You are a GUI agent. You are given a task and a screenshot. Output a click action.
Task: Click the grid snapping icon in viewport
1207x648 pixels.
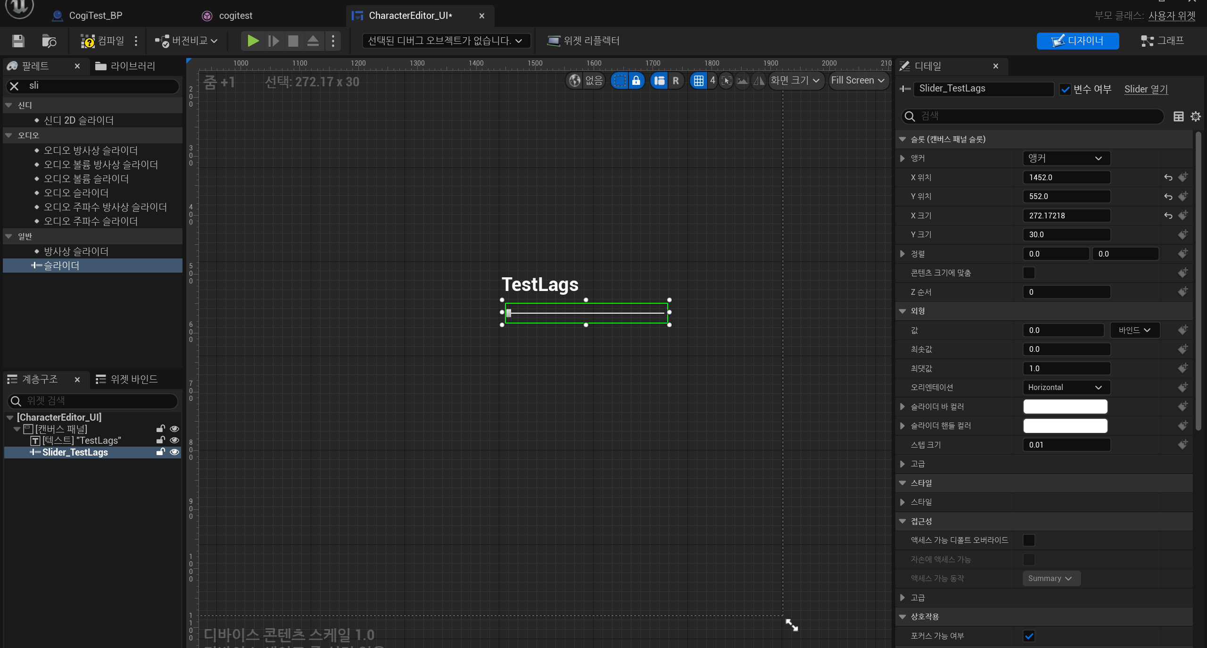(698, 81)
